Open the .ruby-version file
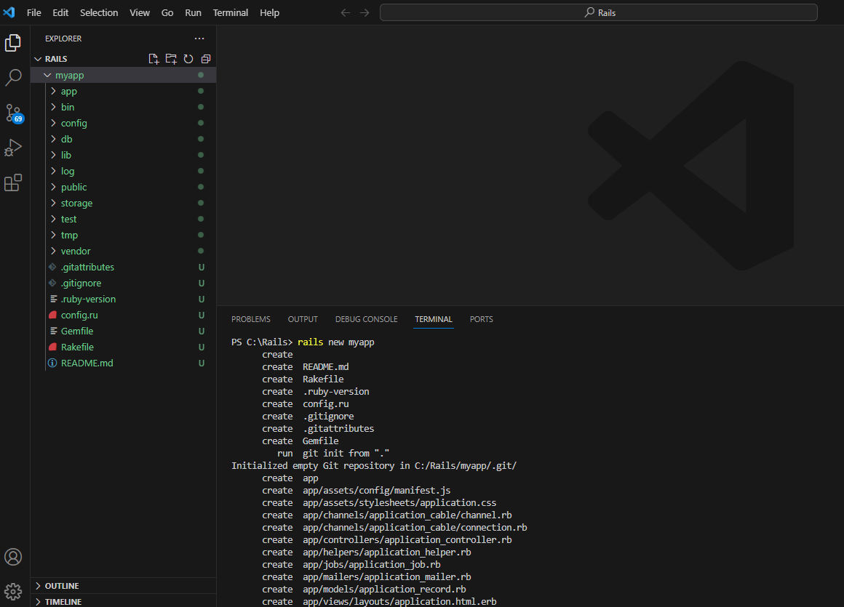Viewport: 844px width, 607px height. click(x=88, y=299)
